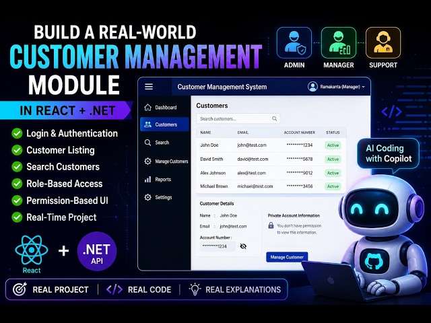Toggle account number visibility eye icon
The width and height of the screenshot is (431, 323).
(243, 246)
